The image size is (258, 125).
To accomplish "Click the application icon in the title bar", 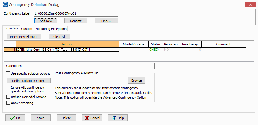I will (x=5, y=4).
